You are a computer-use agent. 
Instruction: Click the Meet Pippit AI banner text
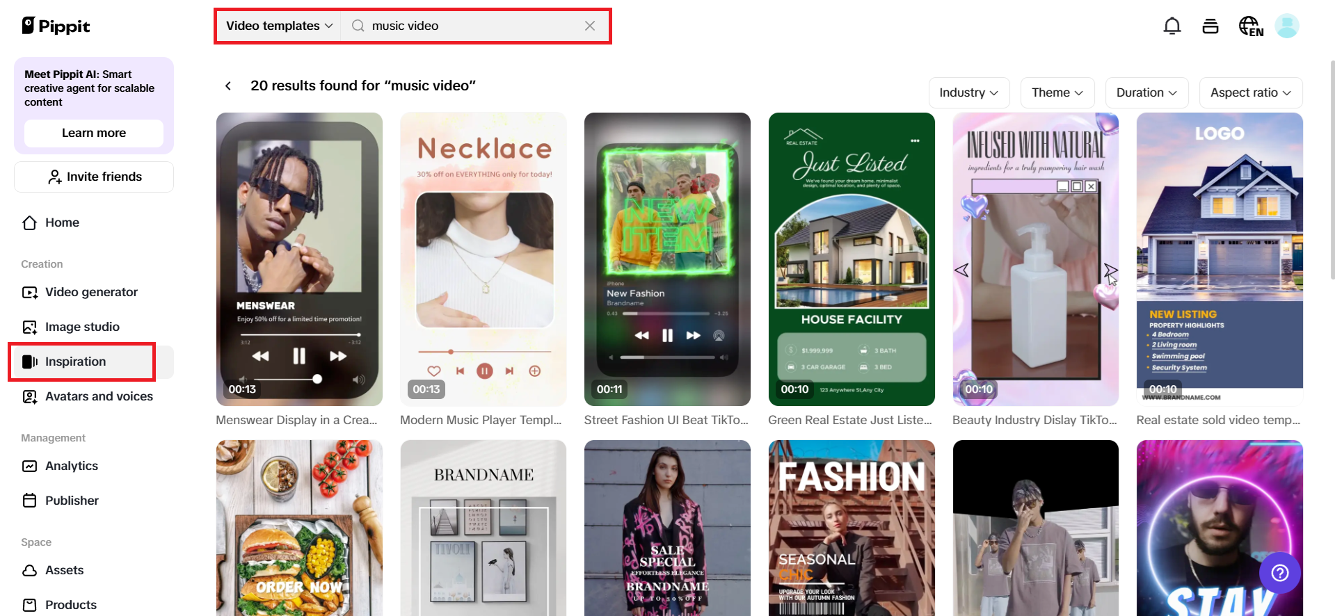[x=89, y=88]
